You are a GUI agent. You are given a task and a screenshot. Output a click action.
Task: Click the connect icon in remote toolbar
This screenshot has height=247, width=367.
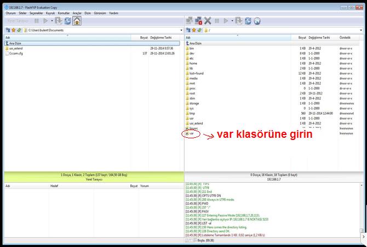pyautogui.click(x=189, y=21)
